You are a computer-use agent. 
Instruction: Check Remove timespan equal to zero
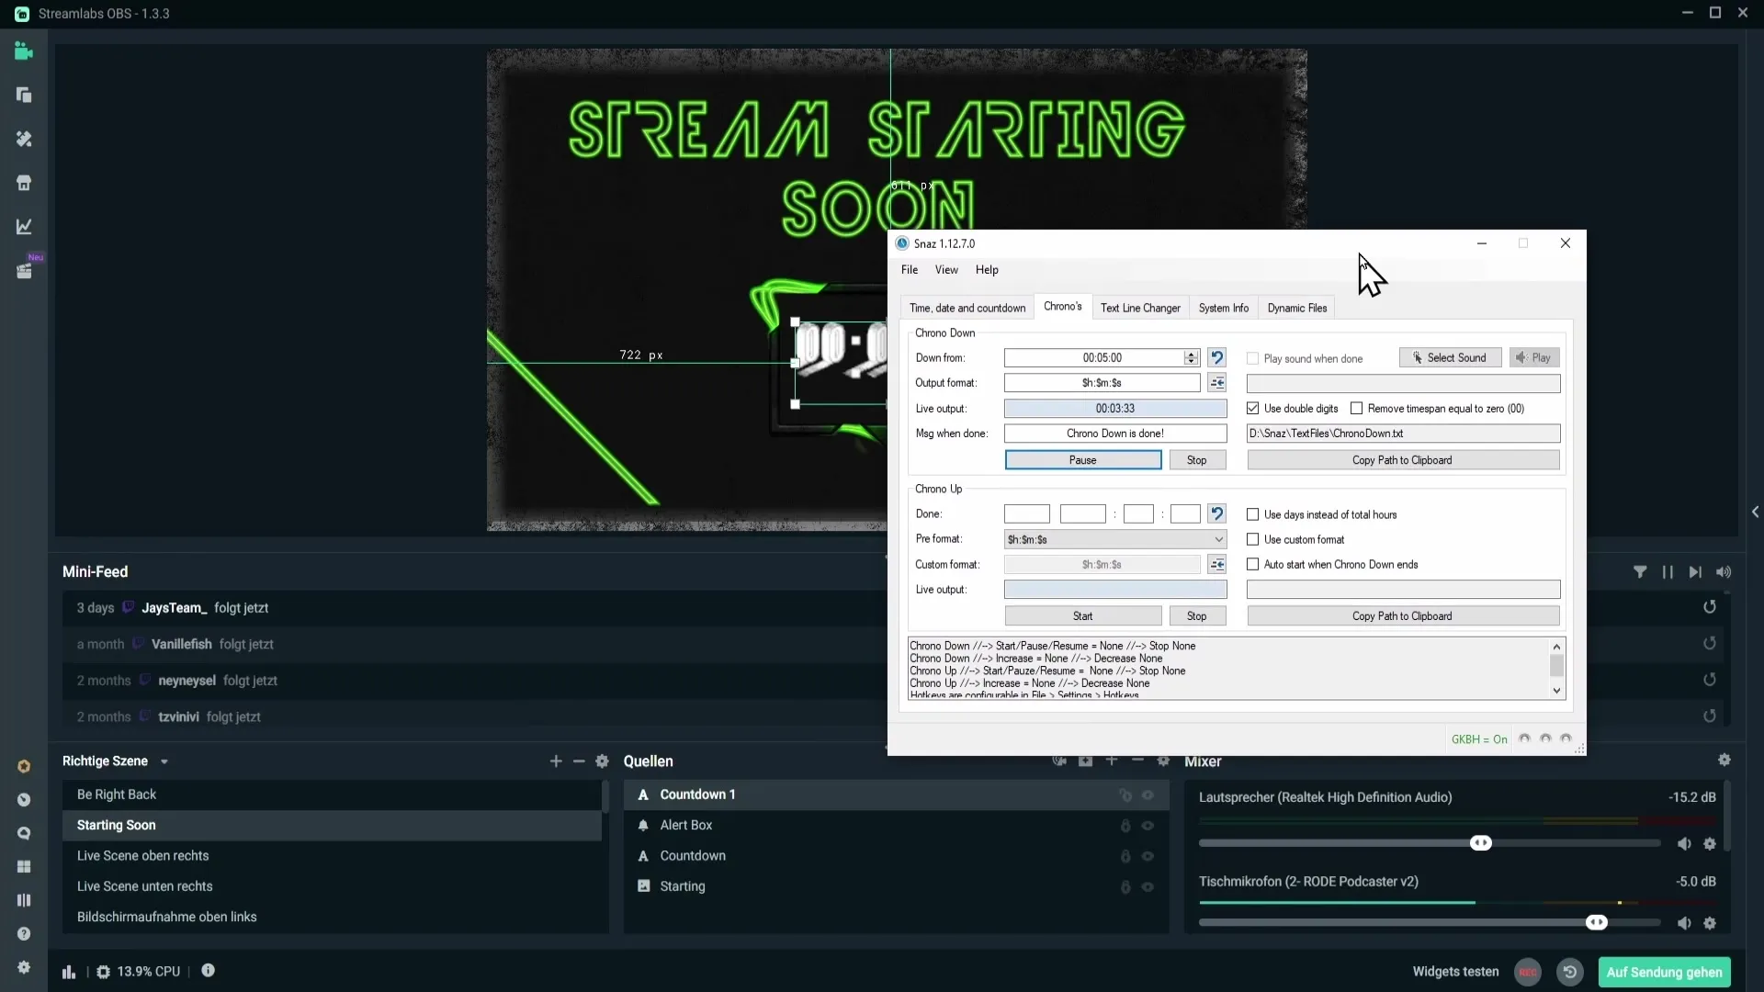[1356, 409]
